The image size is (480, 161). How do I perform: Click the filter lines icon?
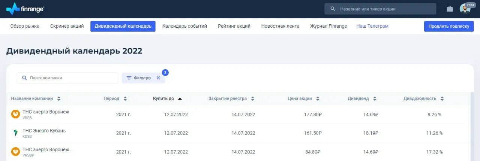129,78
